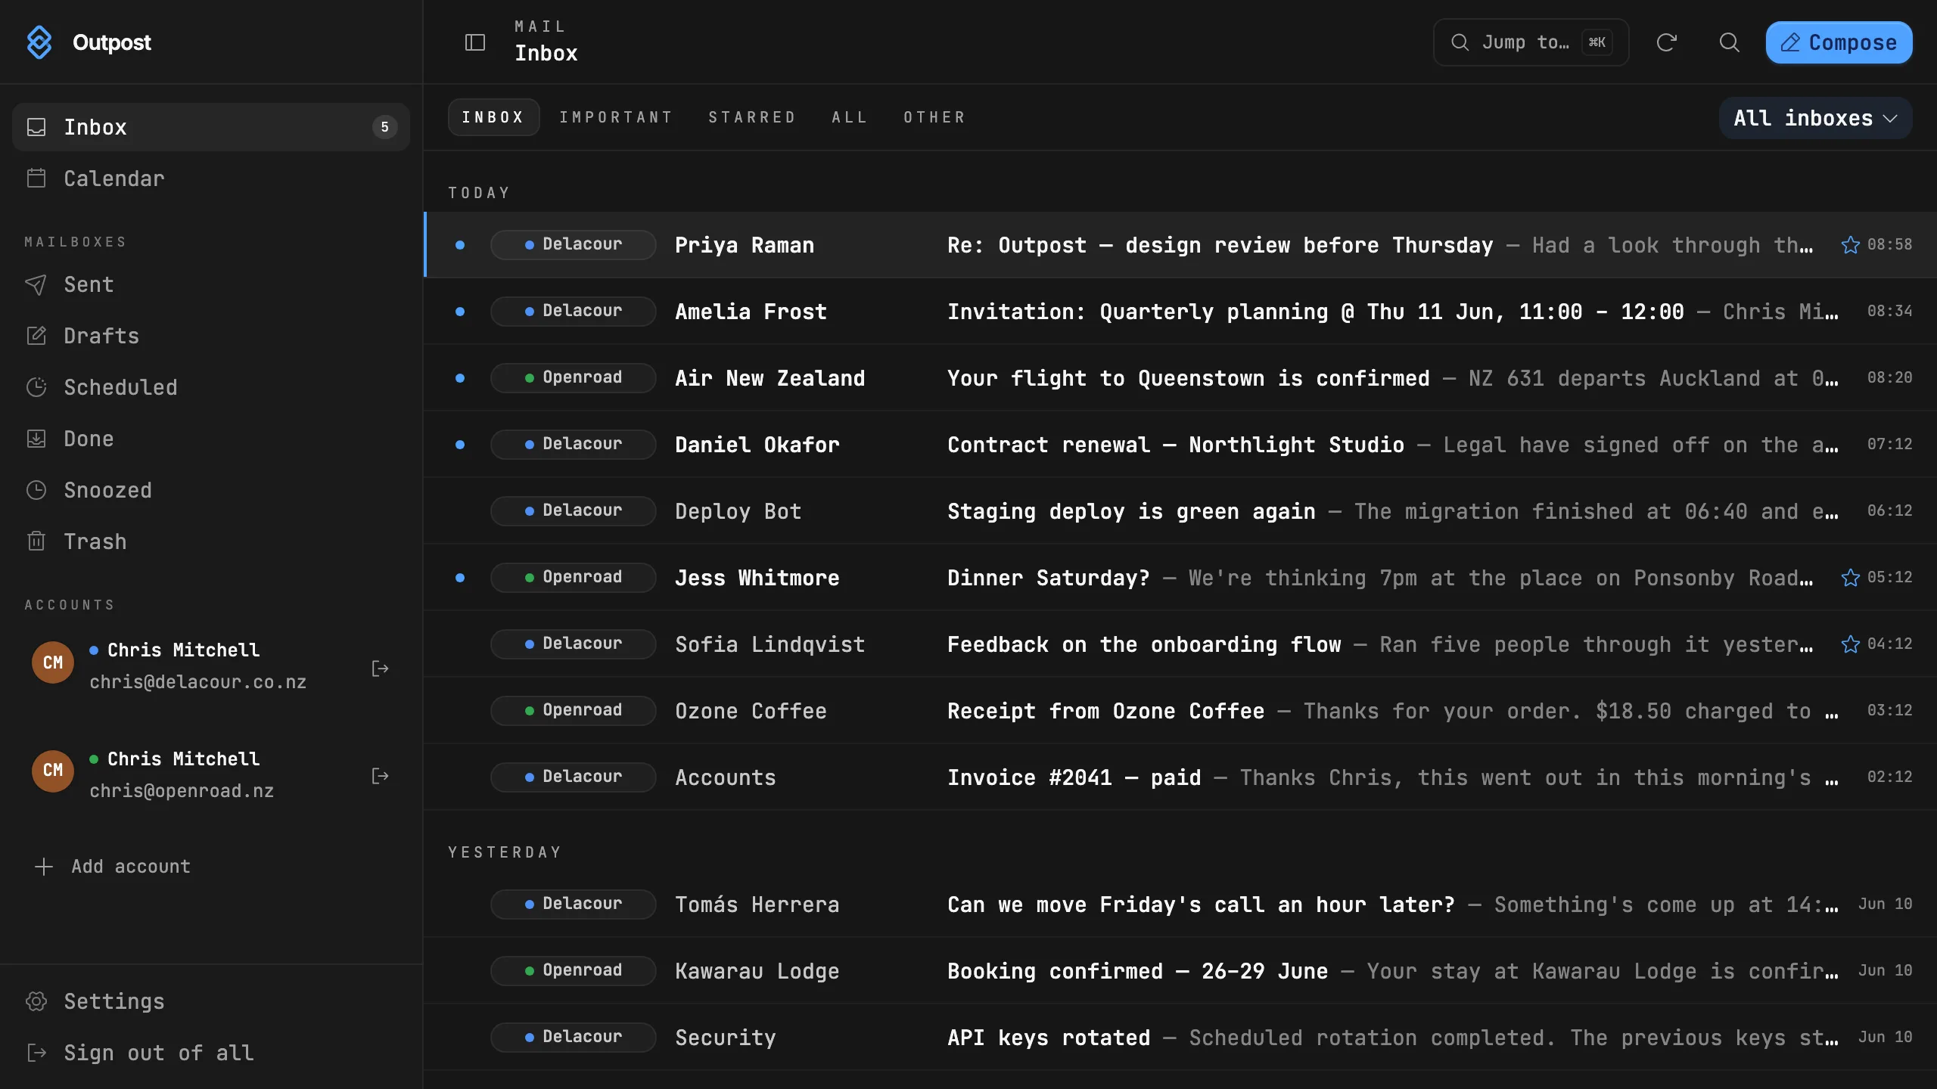Click the refresh mail icon
The width and height of the screenshot is (1937, 1089).
pos(1666,42)
